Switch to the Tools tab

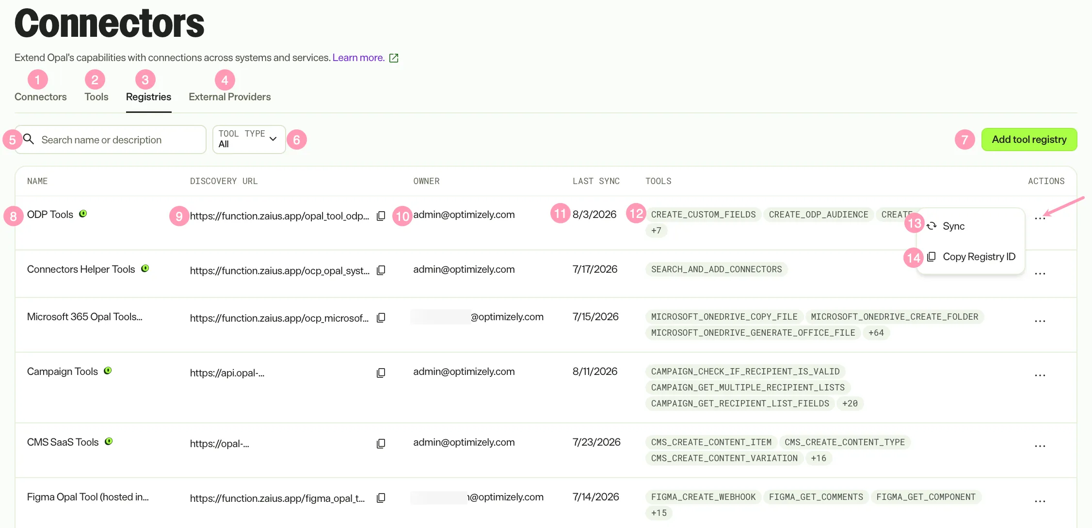click(x=96, y=97)
